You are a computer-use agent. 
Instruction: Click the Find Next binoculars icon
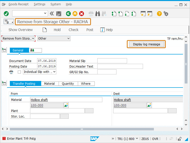point(104,14)
